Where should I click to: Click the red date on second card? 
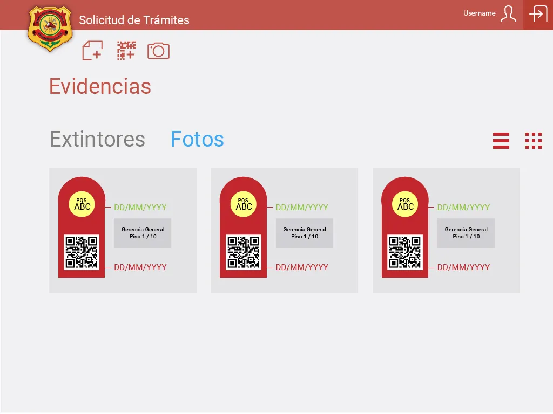click(302, 267)
